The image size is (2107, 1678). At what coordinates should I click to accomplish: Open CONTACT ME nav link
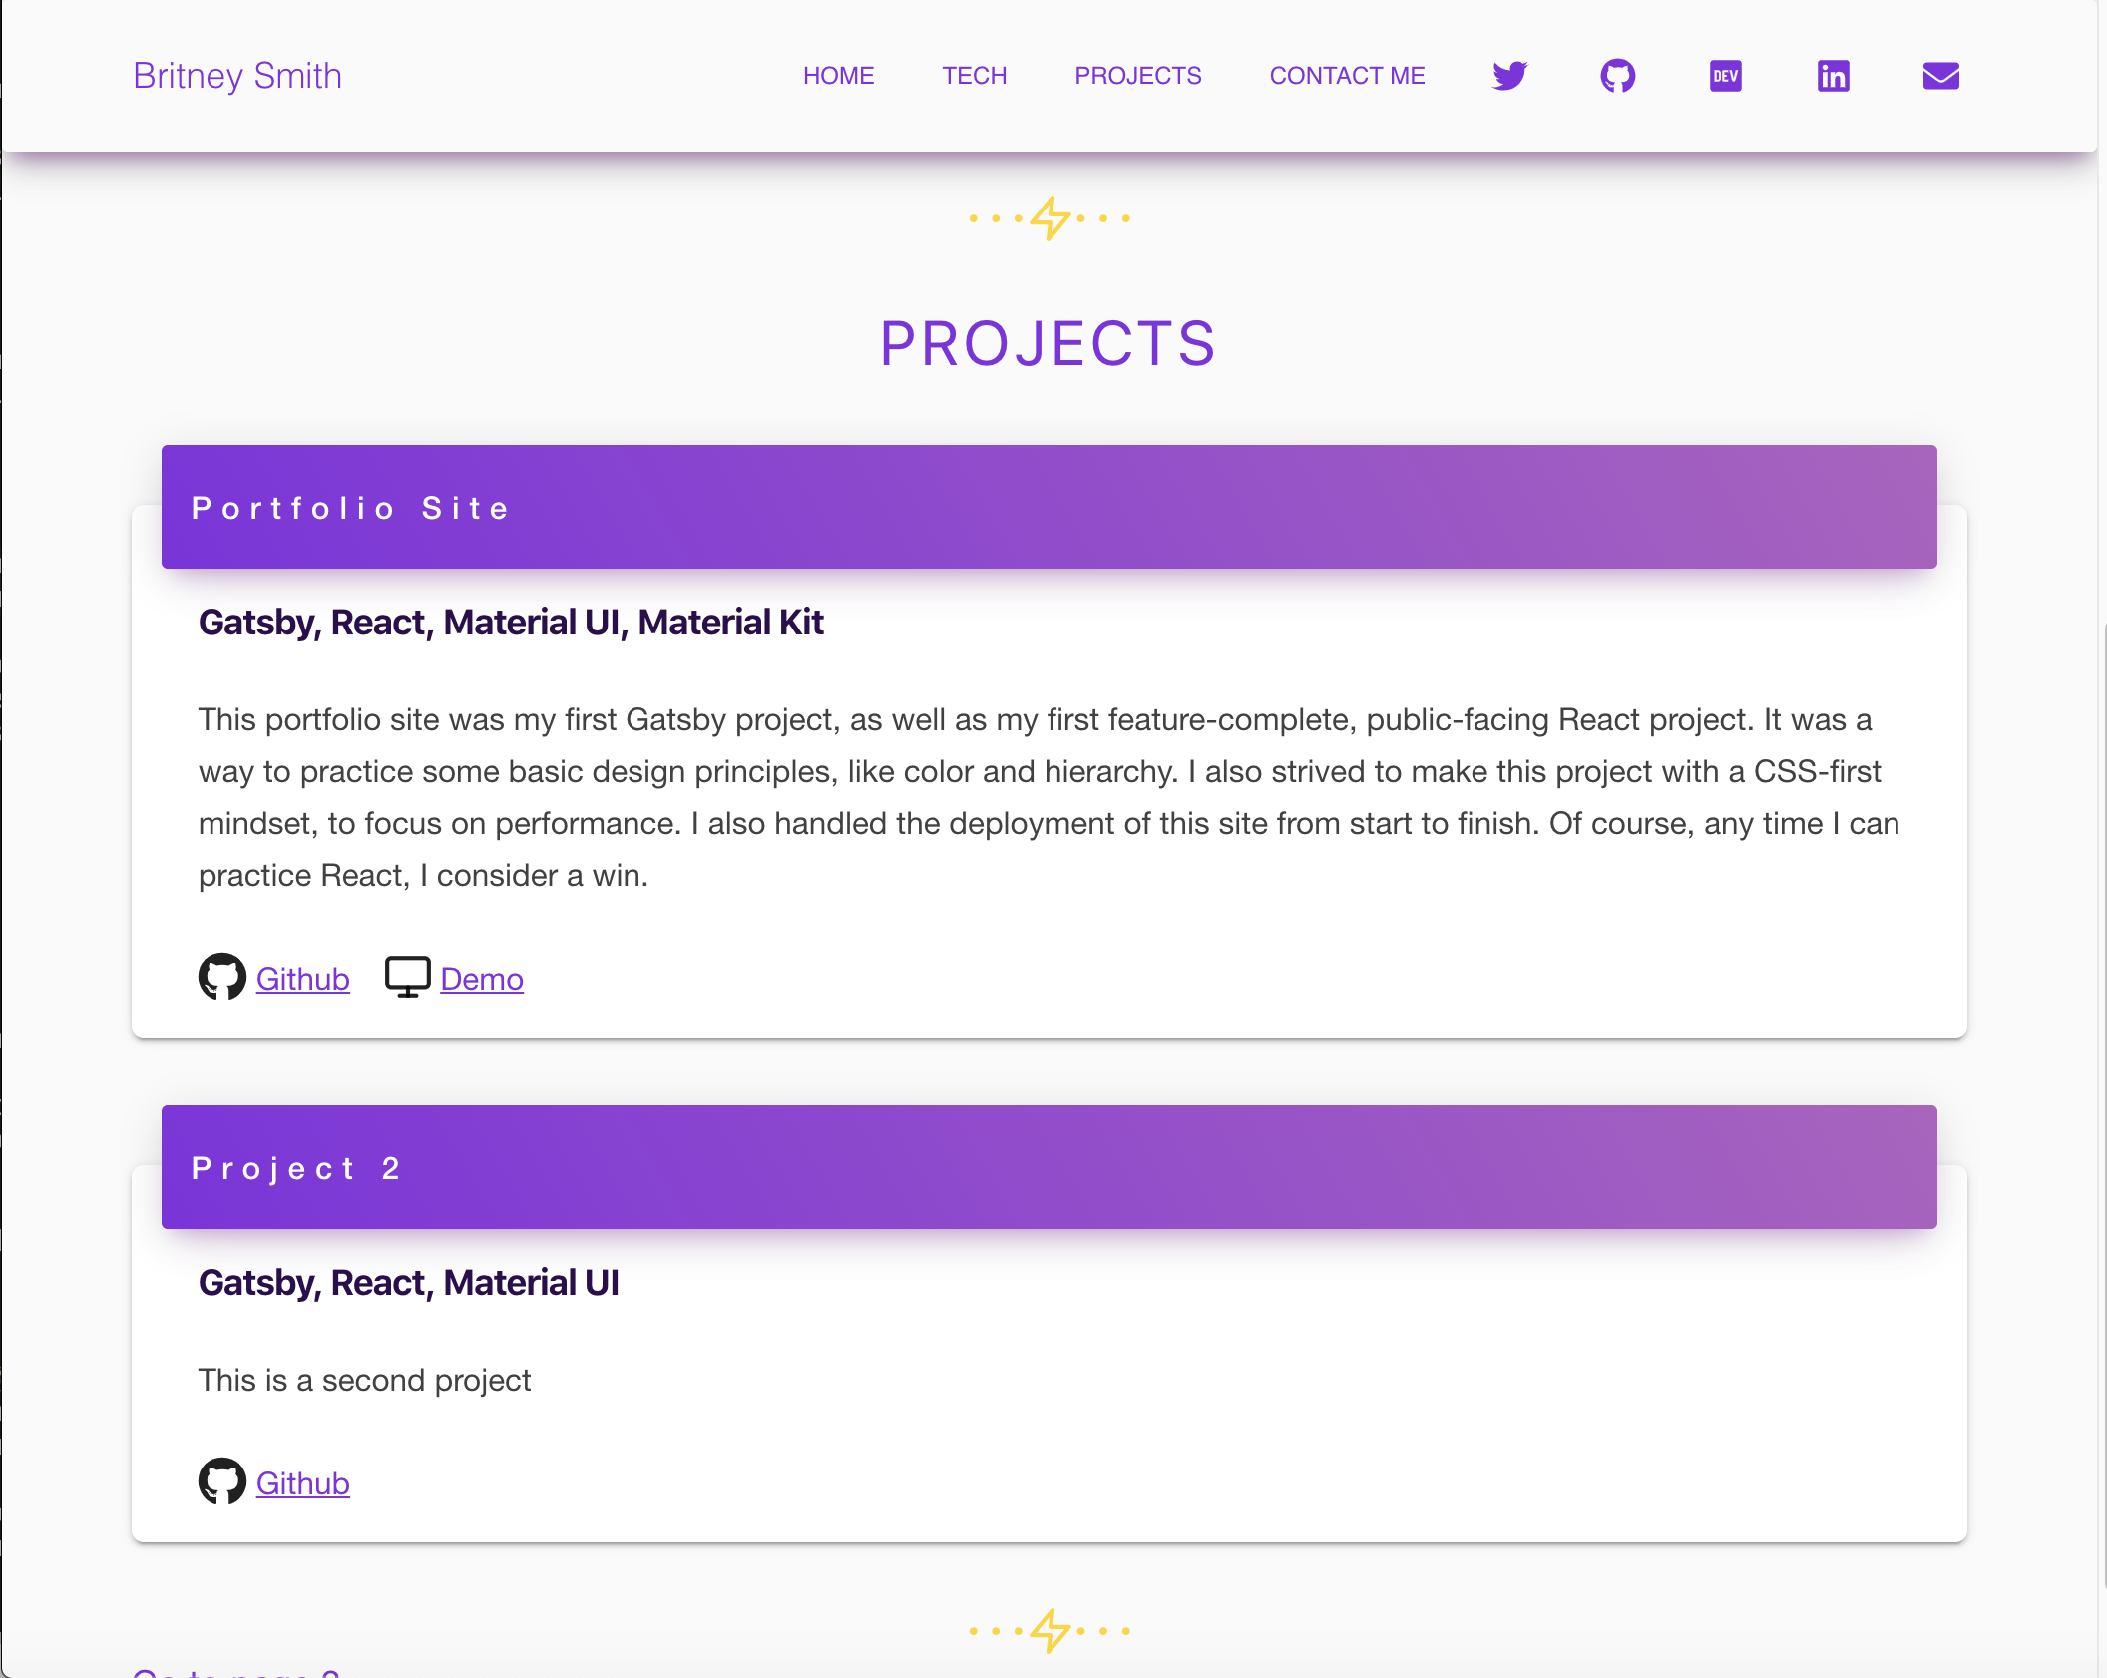pyautogui.click(x=1347, y=76)
